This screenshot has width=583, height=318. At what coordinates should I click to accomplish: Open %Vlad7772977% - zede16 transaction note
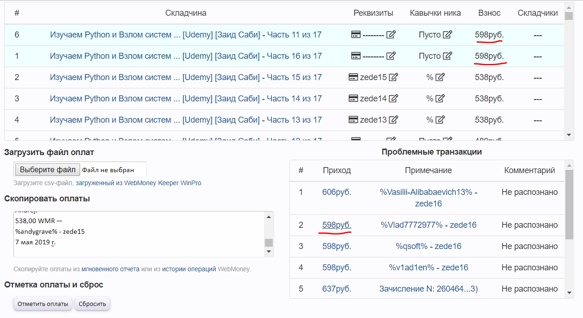428,225
